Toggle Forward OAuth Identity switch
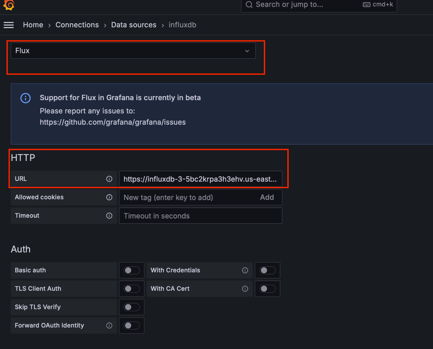This screenshot has width=433, height=349. point(132,325)
